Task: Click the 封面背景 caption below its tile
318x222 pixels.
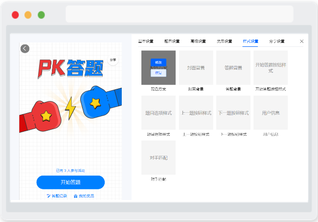Action: pyautogui.click(x=196, y=89)
